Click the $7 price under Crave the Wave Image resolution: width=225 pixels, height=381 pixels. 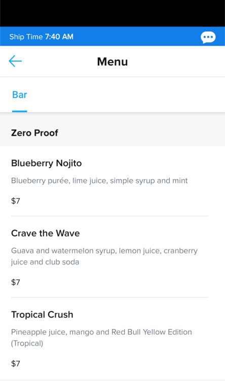[16, 282]
